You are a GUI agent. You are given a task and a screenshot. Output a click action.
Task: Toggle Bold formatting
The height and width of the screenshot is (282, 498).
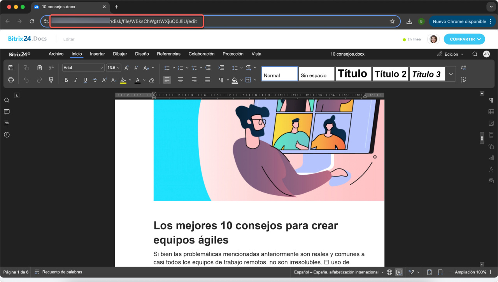pyautogui.click(x=66, y=80)
